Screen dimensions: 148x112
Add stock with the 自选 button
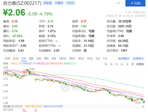135,3
